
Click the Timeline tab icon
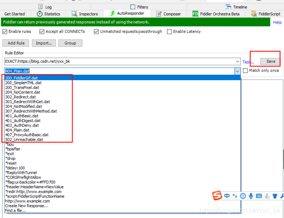(228, 7)
